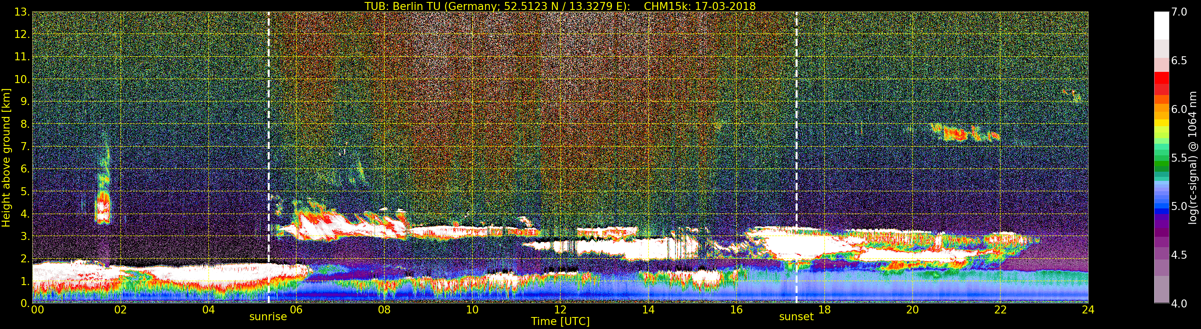Click the height axis tick '11.'

[22, 57]
